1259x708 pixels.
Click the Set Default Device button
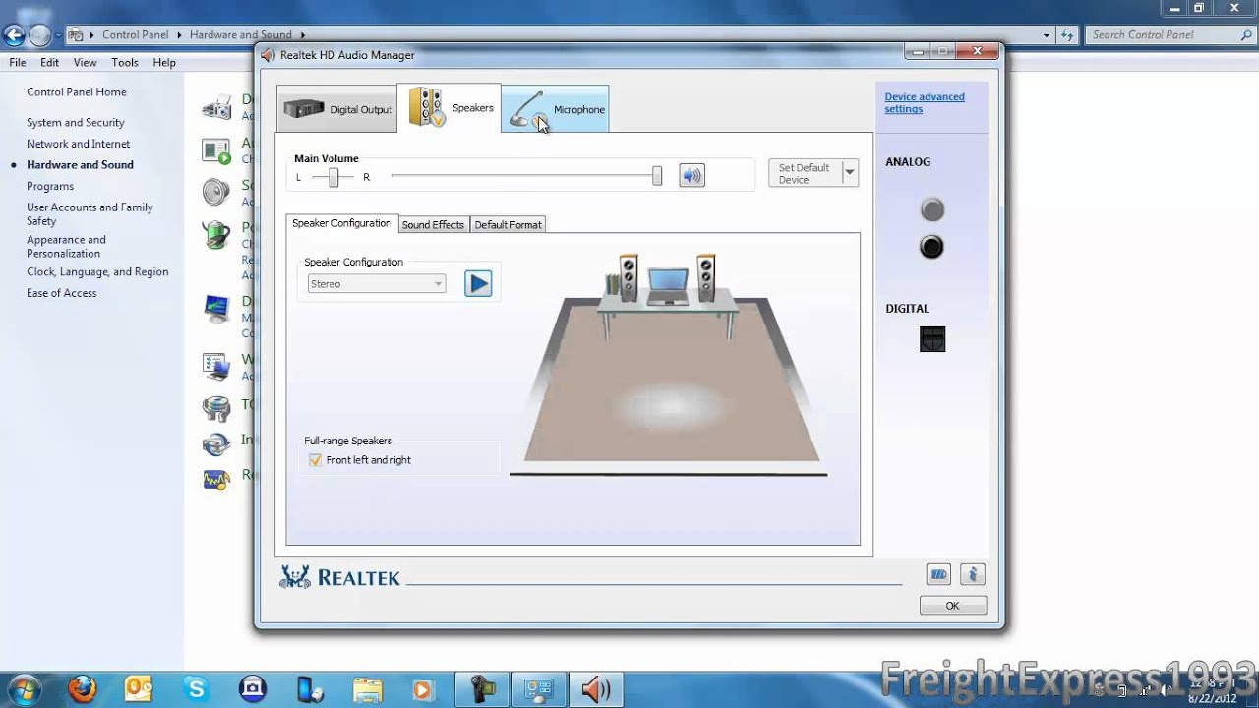[x=804, y=173]
